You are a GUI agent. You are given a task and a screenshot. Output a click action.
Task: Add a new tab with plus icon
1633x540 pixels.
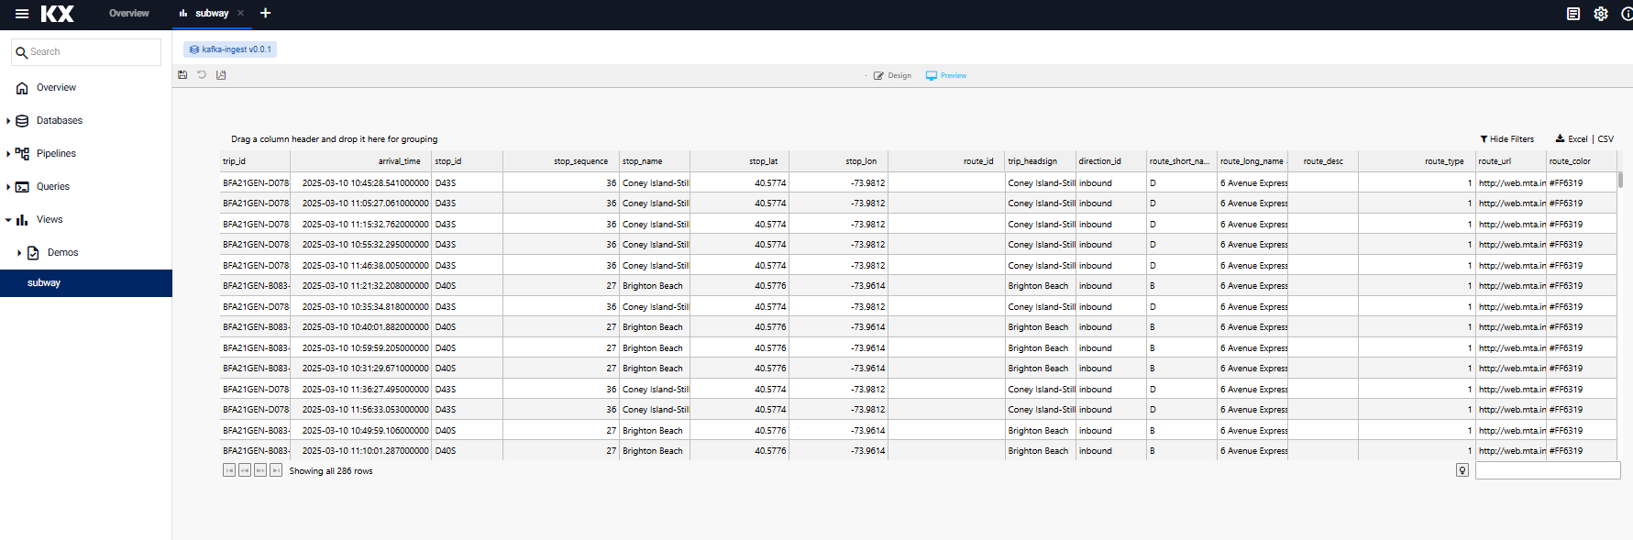click(x=266, y=13)
